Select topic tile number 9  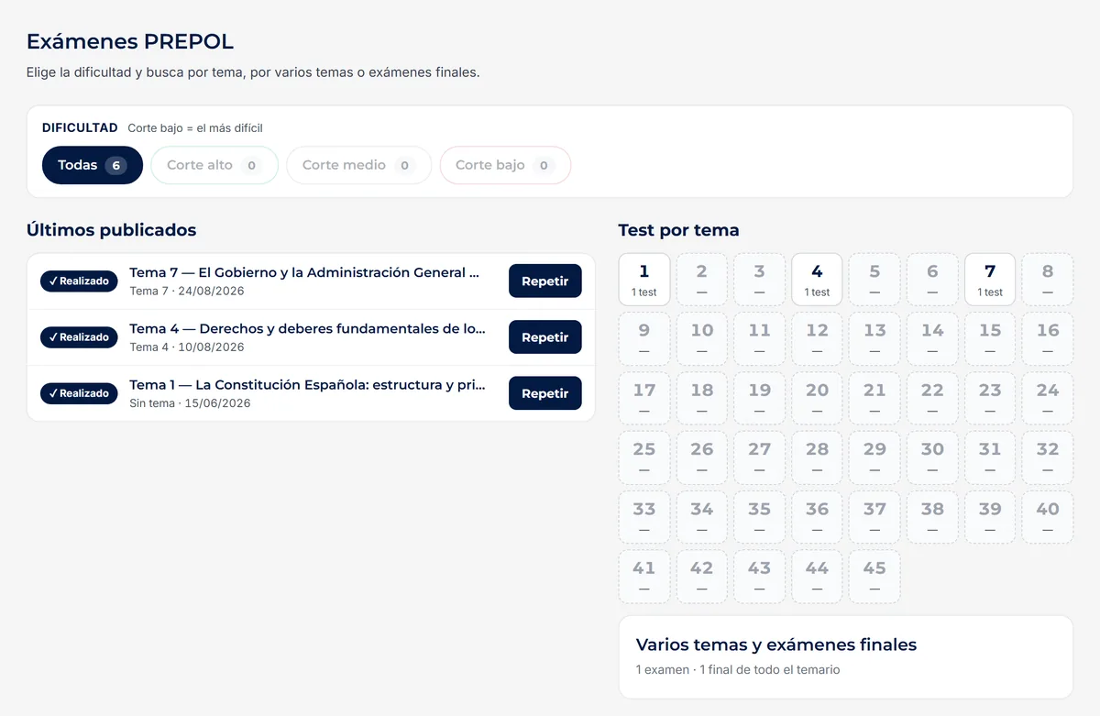pyautogui.click(x=644, y=339)
